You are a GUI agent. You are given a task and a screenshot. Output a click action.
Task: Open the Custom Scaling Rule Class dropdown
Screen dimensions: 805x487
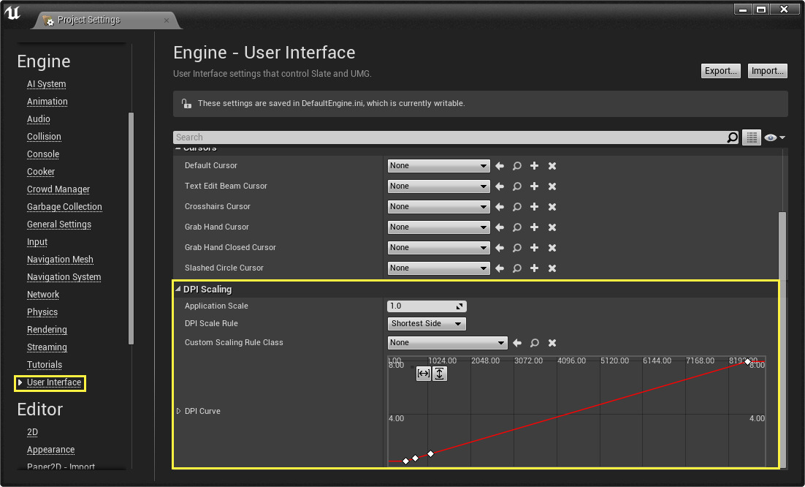pyautogui.click(x=447, y=342)
